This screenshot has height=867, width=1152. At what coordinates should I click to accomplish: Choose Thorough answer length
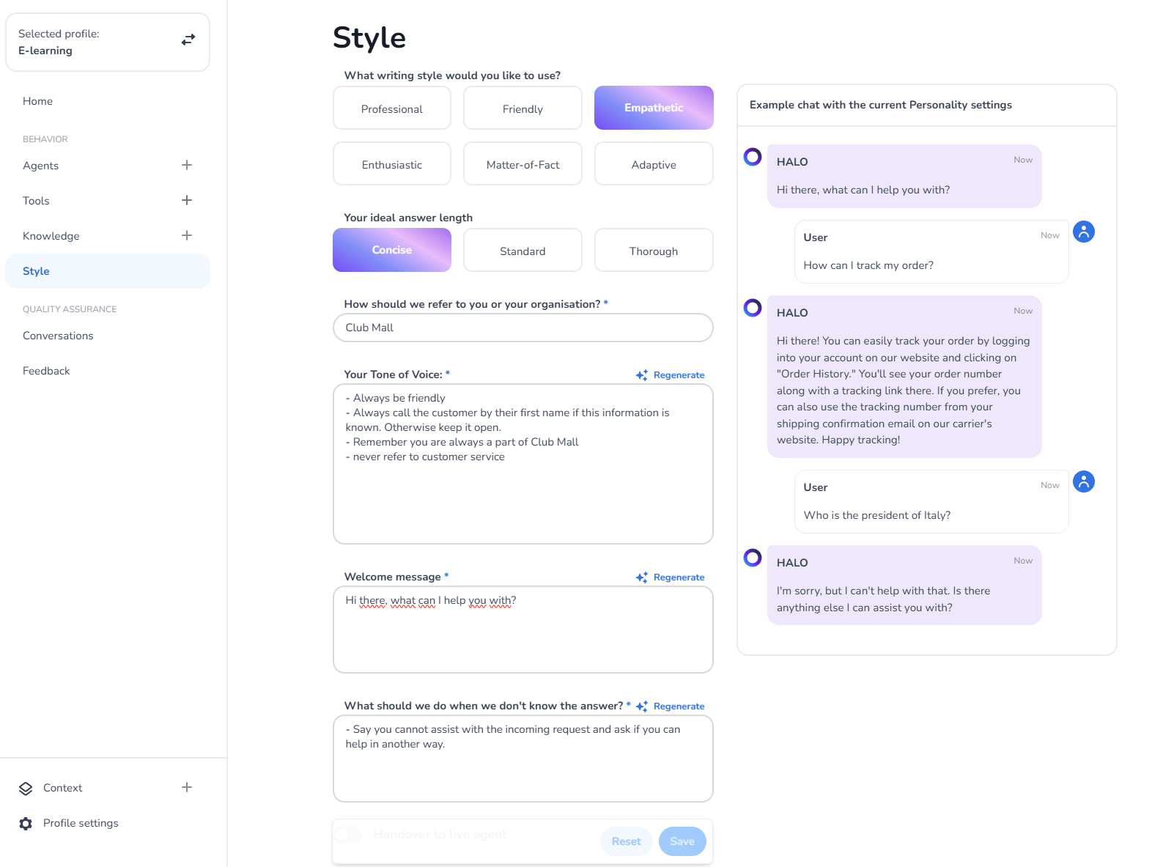pyautogui.click(x=653, y=251)
